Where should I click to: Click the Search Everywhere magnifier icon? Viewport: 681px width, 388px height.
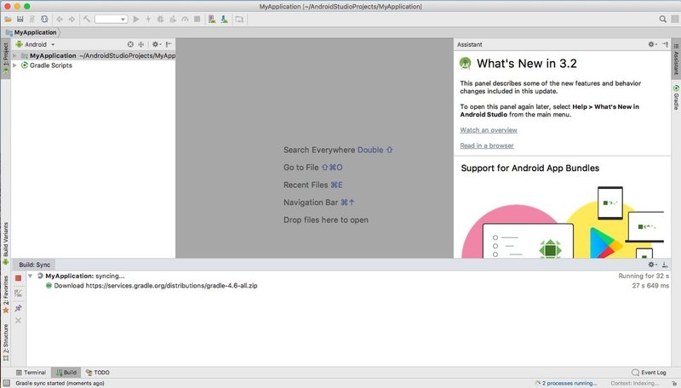(x=663, y=19)
